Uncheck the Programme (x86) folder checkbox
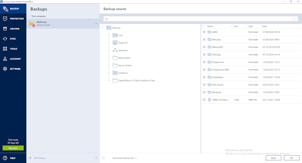The height and width of the screenshot is (163, 302). (x=204, y=70)
